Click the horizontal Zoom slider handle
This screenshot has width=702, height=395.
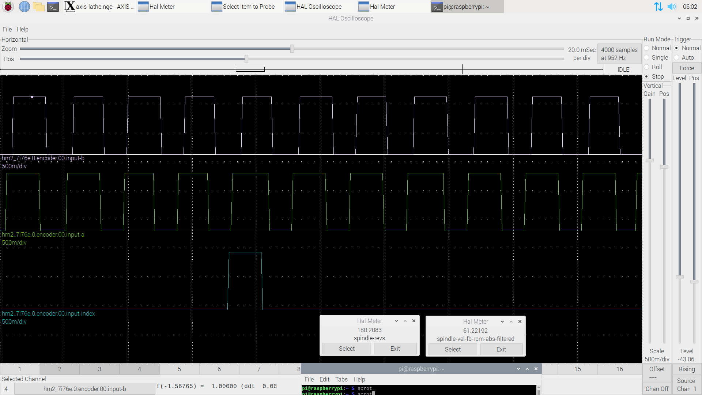tap(292, 49)
